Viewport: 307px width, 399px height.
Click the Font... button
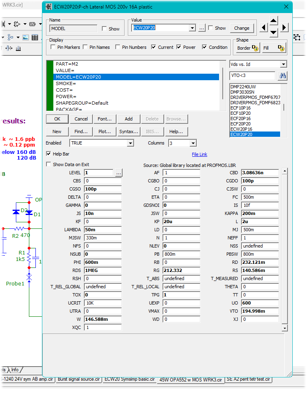click(x=105, y=119)
